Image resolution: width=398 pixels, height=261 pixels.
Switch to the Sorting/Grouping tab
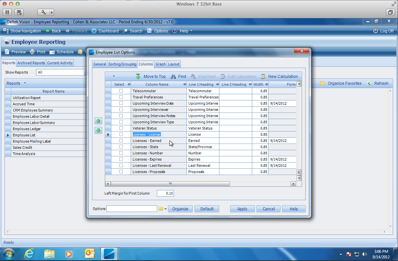[x=122, y=64]
